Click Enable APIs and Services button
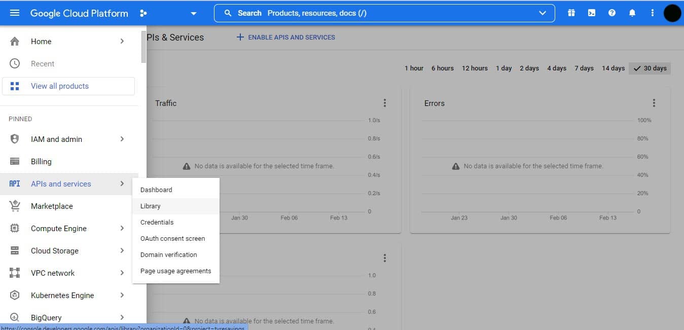The width and height of the screenshot is (684, 330). pos(286,38)
